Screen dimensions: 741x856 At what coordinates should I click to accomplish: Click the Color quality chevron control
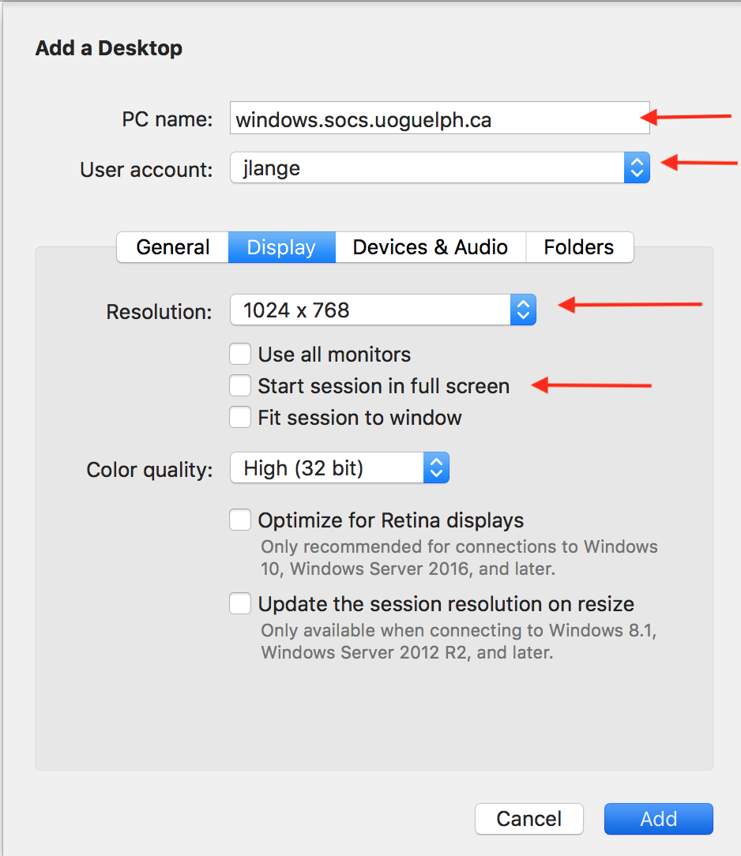coord(436,467)
